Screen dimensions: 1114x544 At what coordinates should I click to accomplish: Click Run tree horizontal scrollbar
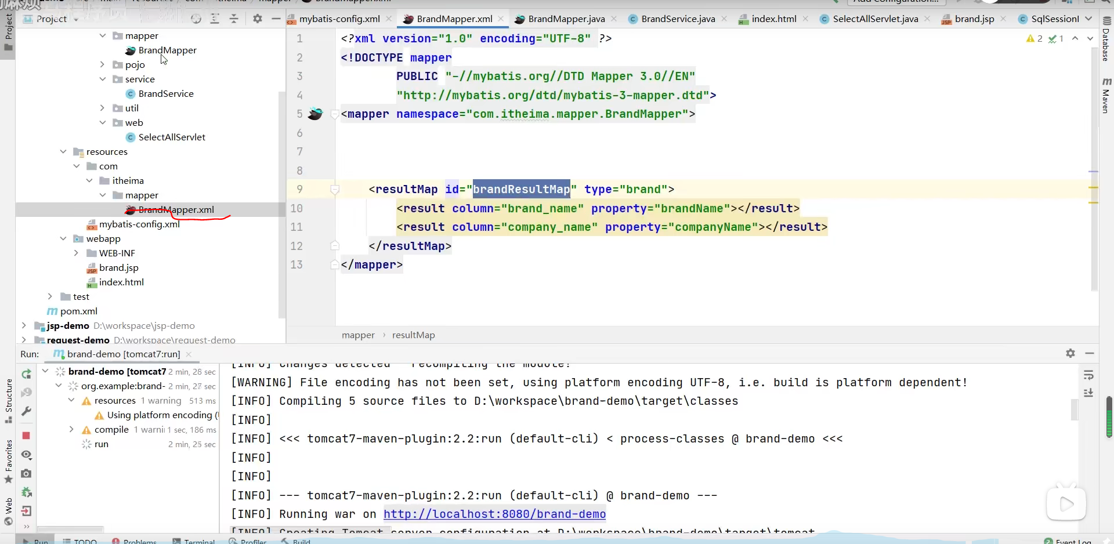[70, 529]
